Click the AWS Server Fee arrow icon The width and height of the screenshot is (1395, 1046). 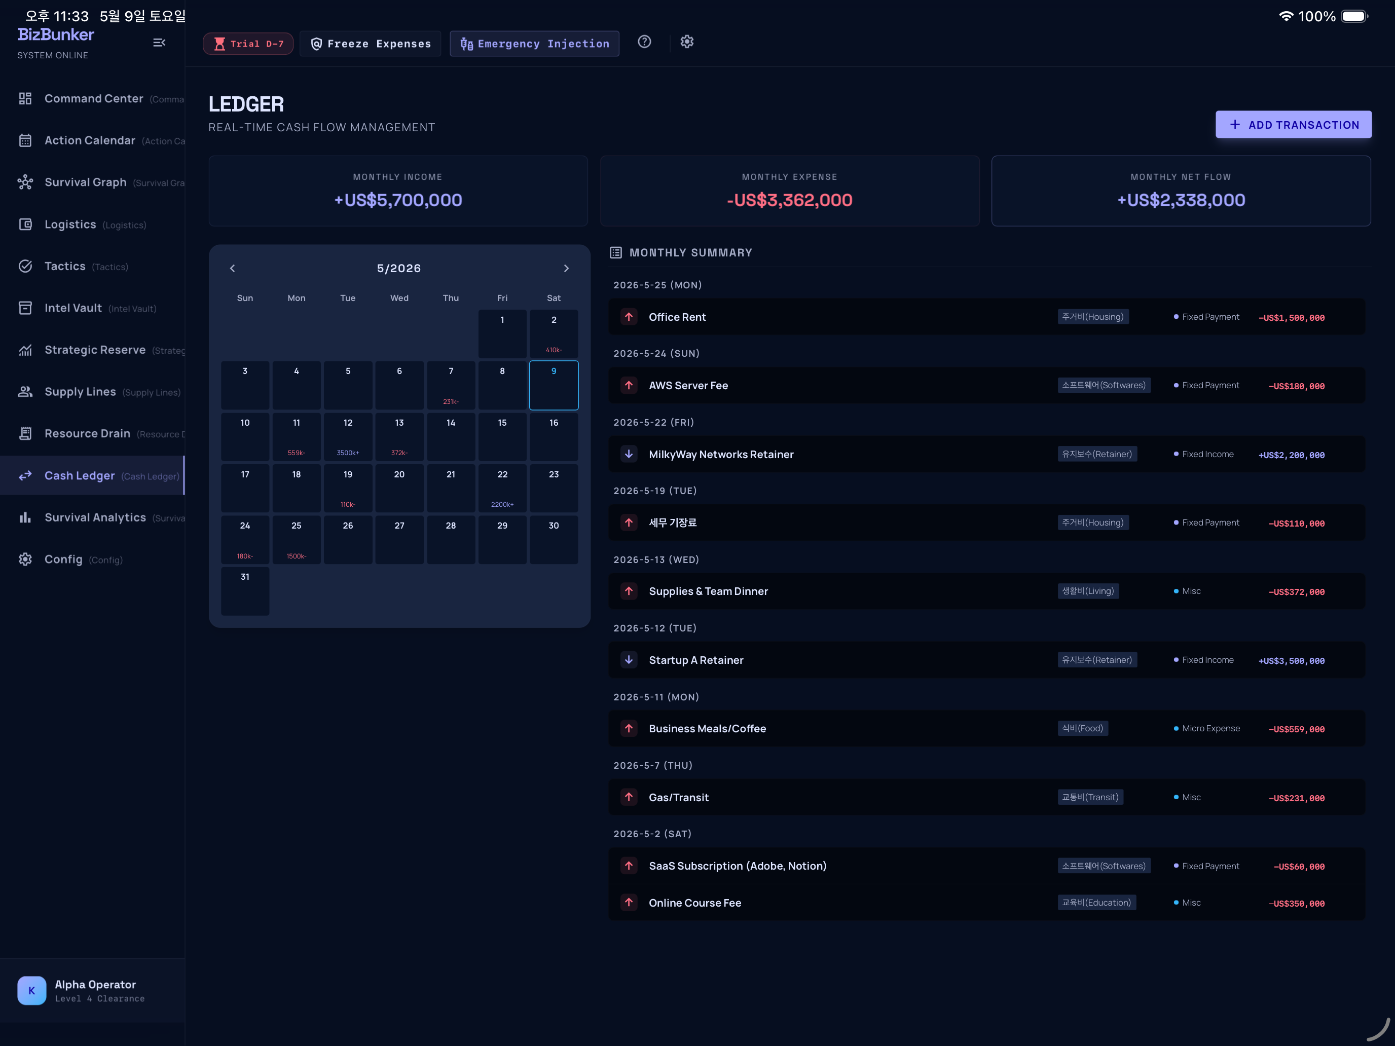[x=629, y=385]
